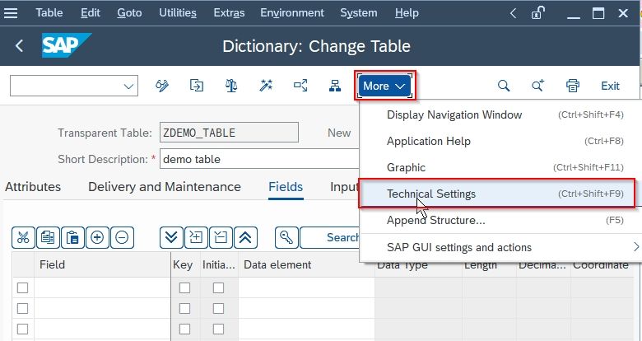The height and width of the screenshot is (341, 642).
Task: Tick the Key checkbox in third row
Action: pyautogui.click(x=184, y=329)
